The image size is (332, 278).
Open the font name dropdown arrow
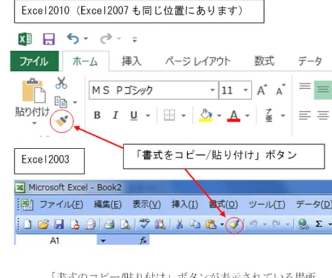(x=213, y=90)
